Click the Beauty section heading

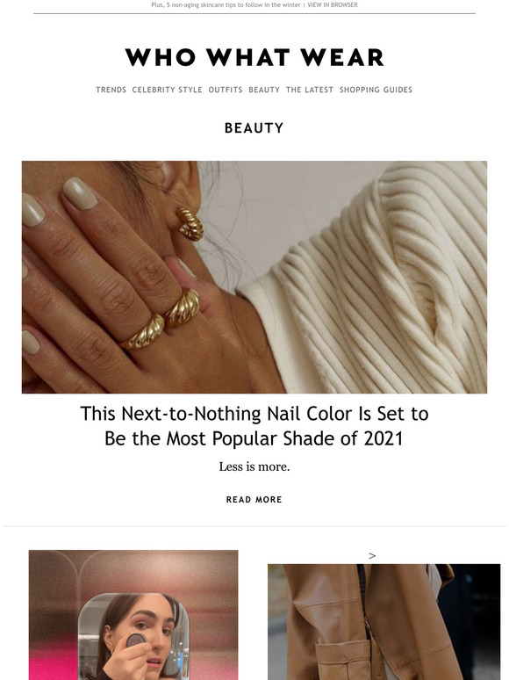tap(254, 128)
